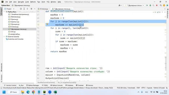
Task: Stop the running process with the red square
Action: click(x=157, y=5)
